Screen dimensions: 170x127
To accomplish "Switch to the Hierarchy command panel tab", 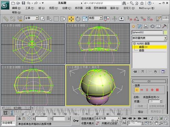I will (146, 26).
